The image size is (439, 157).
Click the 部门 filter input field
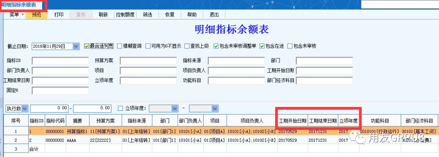click(324, 60)
